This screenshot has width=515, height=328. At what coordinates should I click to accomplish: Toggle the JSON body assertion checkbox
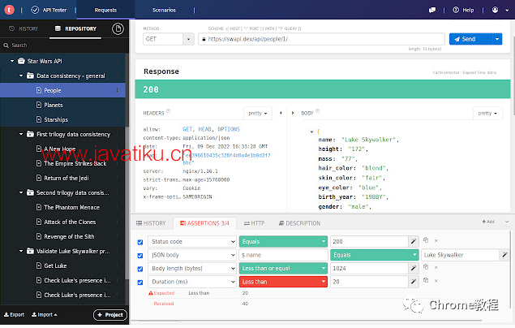click(x=140, y=255)
